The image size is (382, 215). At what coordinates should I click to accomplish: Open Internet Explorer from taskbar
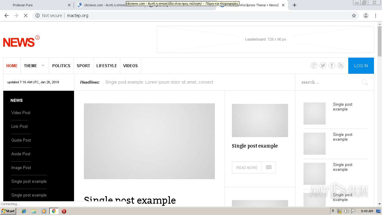pos(24,211)
